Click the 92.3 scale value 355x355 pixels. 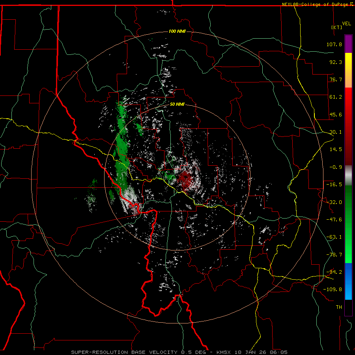(x=336, y=62)
